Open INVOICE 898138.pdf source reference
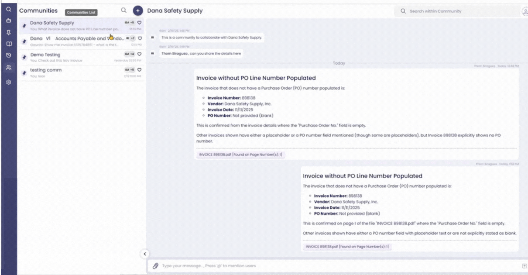The width and height of the screenshot is (528, 275). (x=240, y=154)
